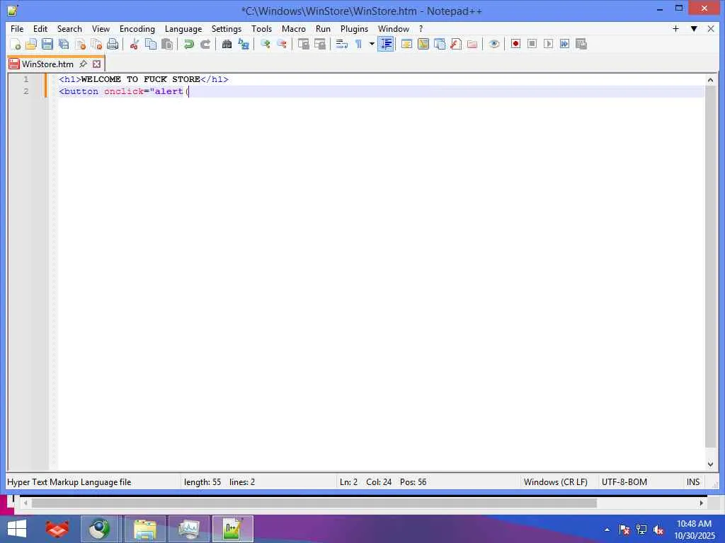Zoom out using magnifier minus icon

(282, 45)
